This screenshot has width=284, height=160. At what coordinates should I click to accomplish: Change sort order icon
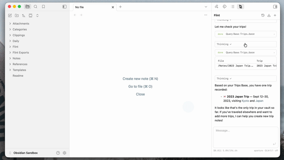click(23, 15)
